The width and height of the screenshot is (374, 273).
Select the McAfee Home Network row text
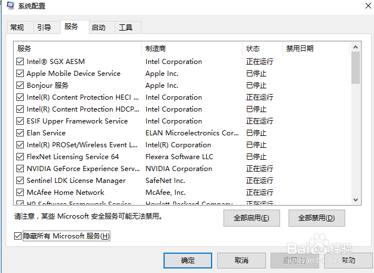click(x=66, y=193)
